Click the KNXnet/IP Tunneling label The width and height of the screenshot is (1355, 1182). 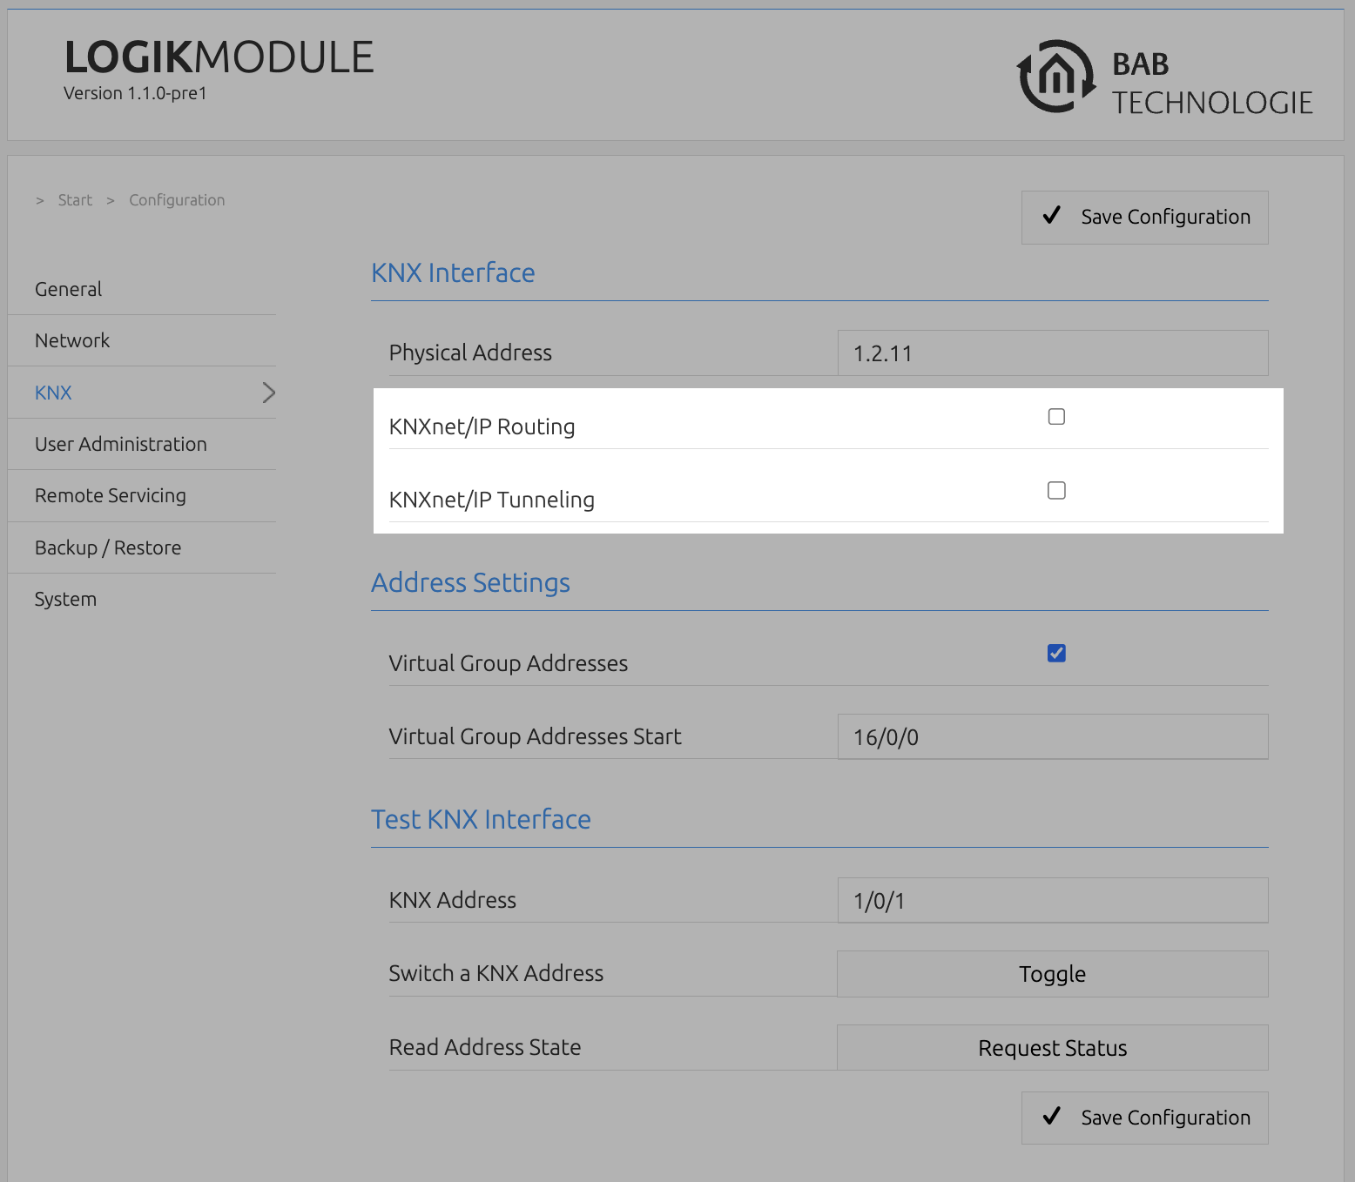(491, 500)
